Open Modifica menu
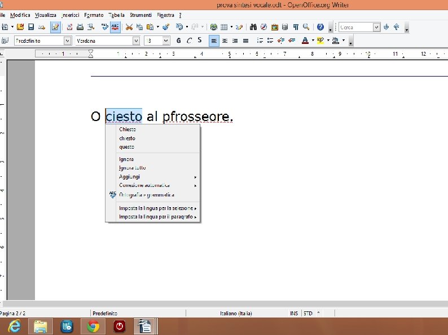448x335 pixels. [20, 15]
